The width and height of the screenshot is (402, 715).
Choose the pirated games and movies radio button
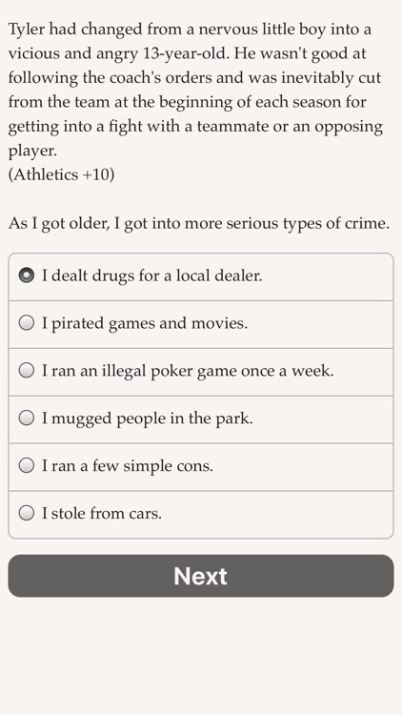tap(27, 323)
